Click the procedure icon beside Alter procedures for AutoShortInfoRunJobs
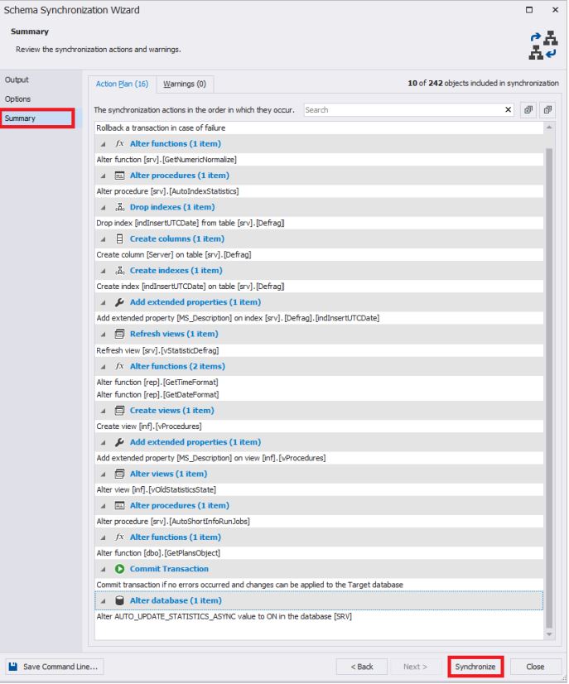Image resolution: width=569 pixels, height=684 pixels. 119,506
